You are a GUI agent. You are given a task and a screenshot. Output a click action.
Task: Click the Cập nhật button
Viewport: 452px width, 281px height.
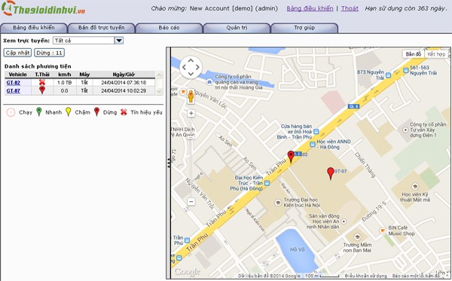17,53
